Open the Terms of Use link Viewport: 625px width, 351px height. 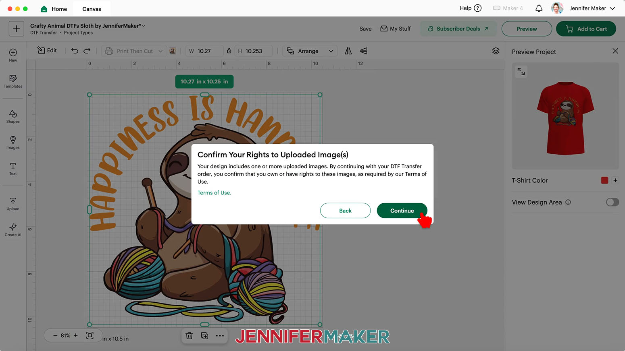tap(214, 193)
